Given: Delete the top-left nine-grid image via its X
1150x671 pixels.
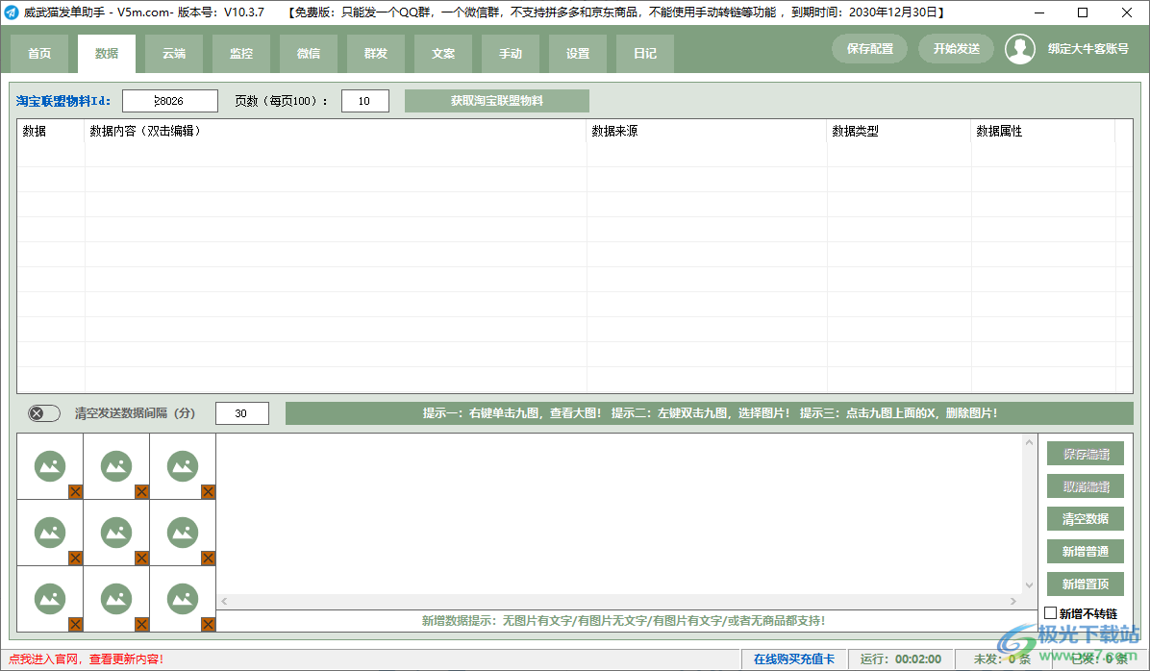Looking at the screenshot, I should (x=76, y=491).
